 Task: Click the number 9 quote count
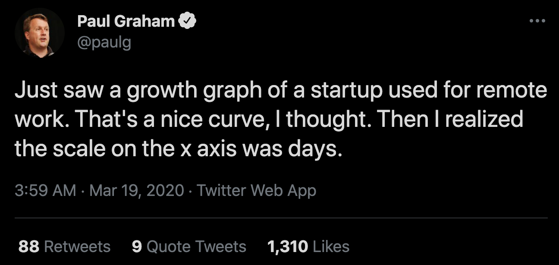click(137, 246)
